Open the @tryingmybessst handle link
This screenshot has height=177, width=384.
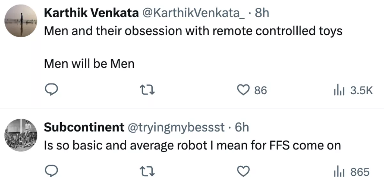point(176,127)
